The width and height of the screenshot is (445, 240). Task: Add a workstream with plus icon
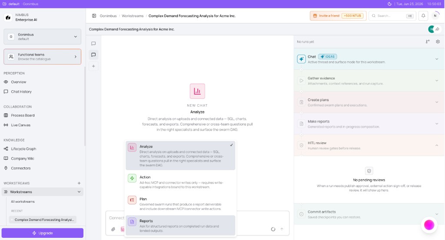pos(79,183)
